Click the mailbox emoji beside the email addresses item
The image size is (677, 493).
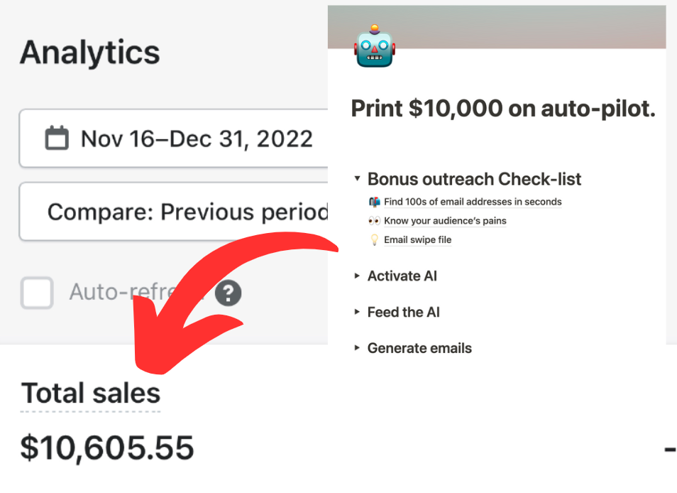click(374, 202)
